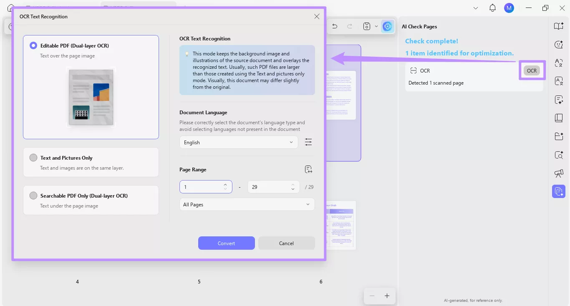Click the OCR button in AI Check Pages
This screenshot has height=306, width=570.
[532, 71]
